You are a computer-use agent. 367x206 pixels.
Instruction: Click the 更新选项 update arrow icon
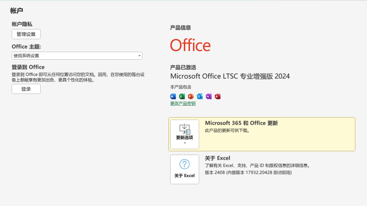(x=185, y=128)
